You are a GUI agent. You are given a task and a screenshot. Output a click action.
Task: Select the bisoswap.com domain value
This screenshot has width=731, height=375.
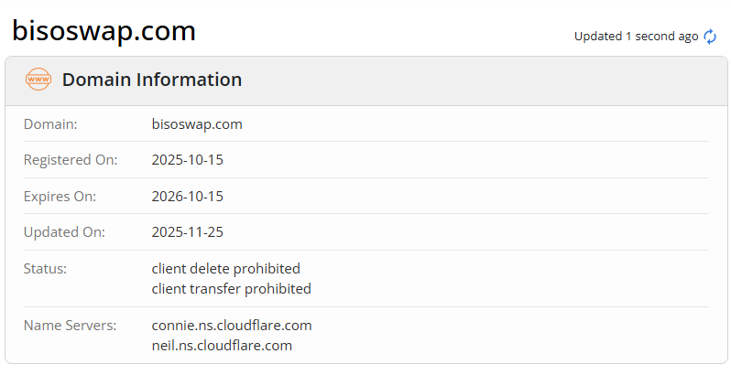coord(197,124)
